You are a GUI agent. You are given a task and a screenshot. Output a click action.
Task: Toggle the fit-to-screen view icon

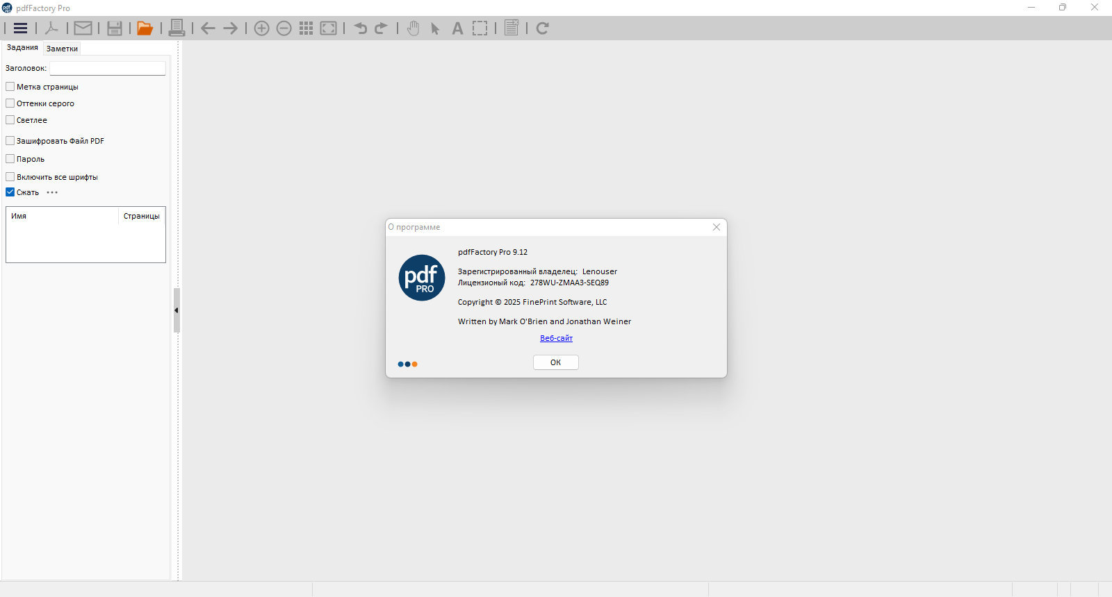(x=329, y=28)
